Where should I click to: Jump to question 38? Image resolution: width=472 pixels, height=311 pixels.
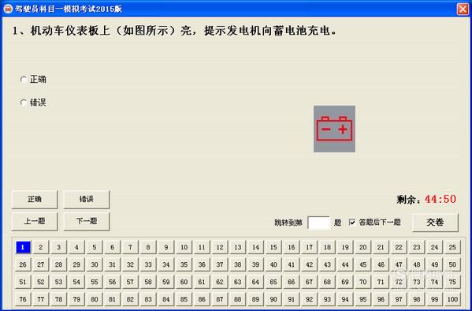tap(237, 264)
